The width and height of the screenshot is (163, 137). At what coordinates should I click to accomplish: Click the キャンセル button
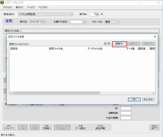pyautogui.click(x=148, y=99)
